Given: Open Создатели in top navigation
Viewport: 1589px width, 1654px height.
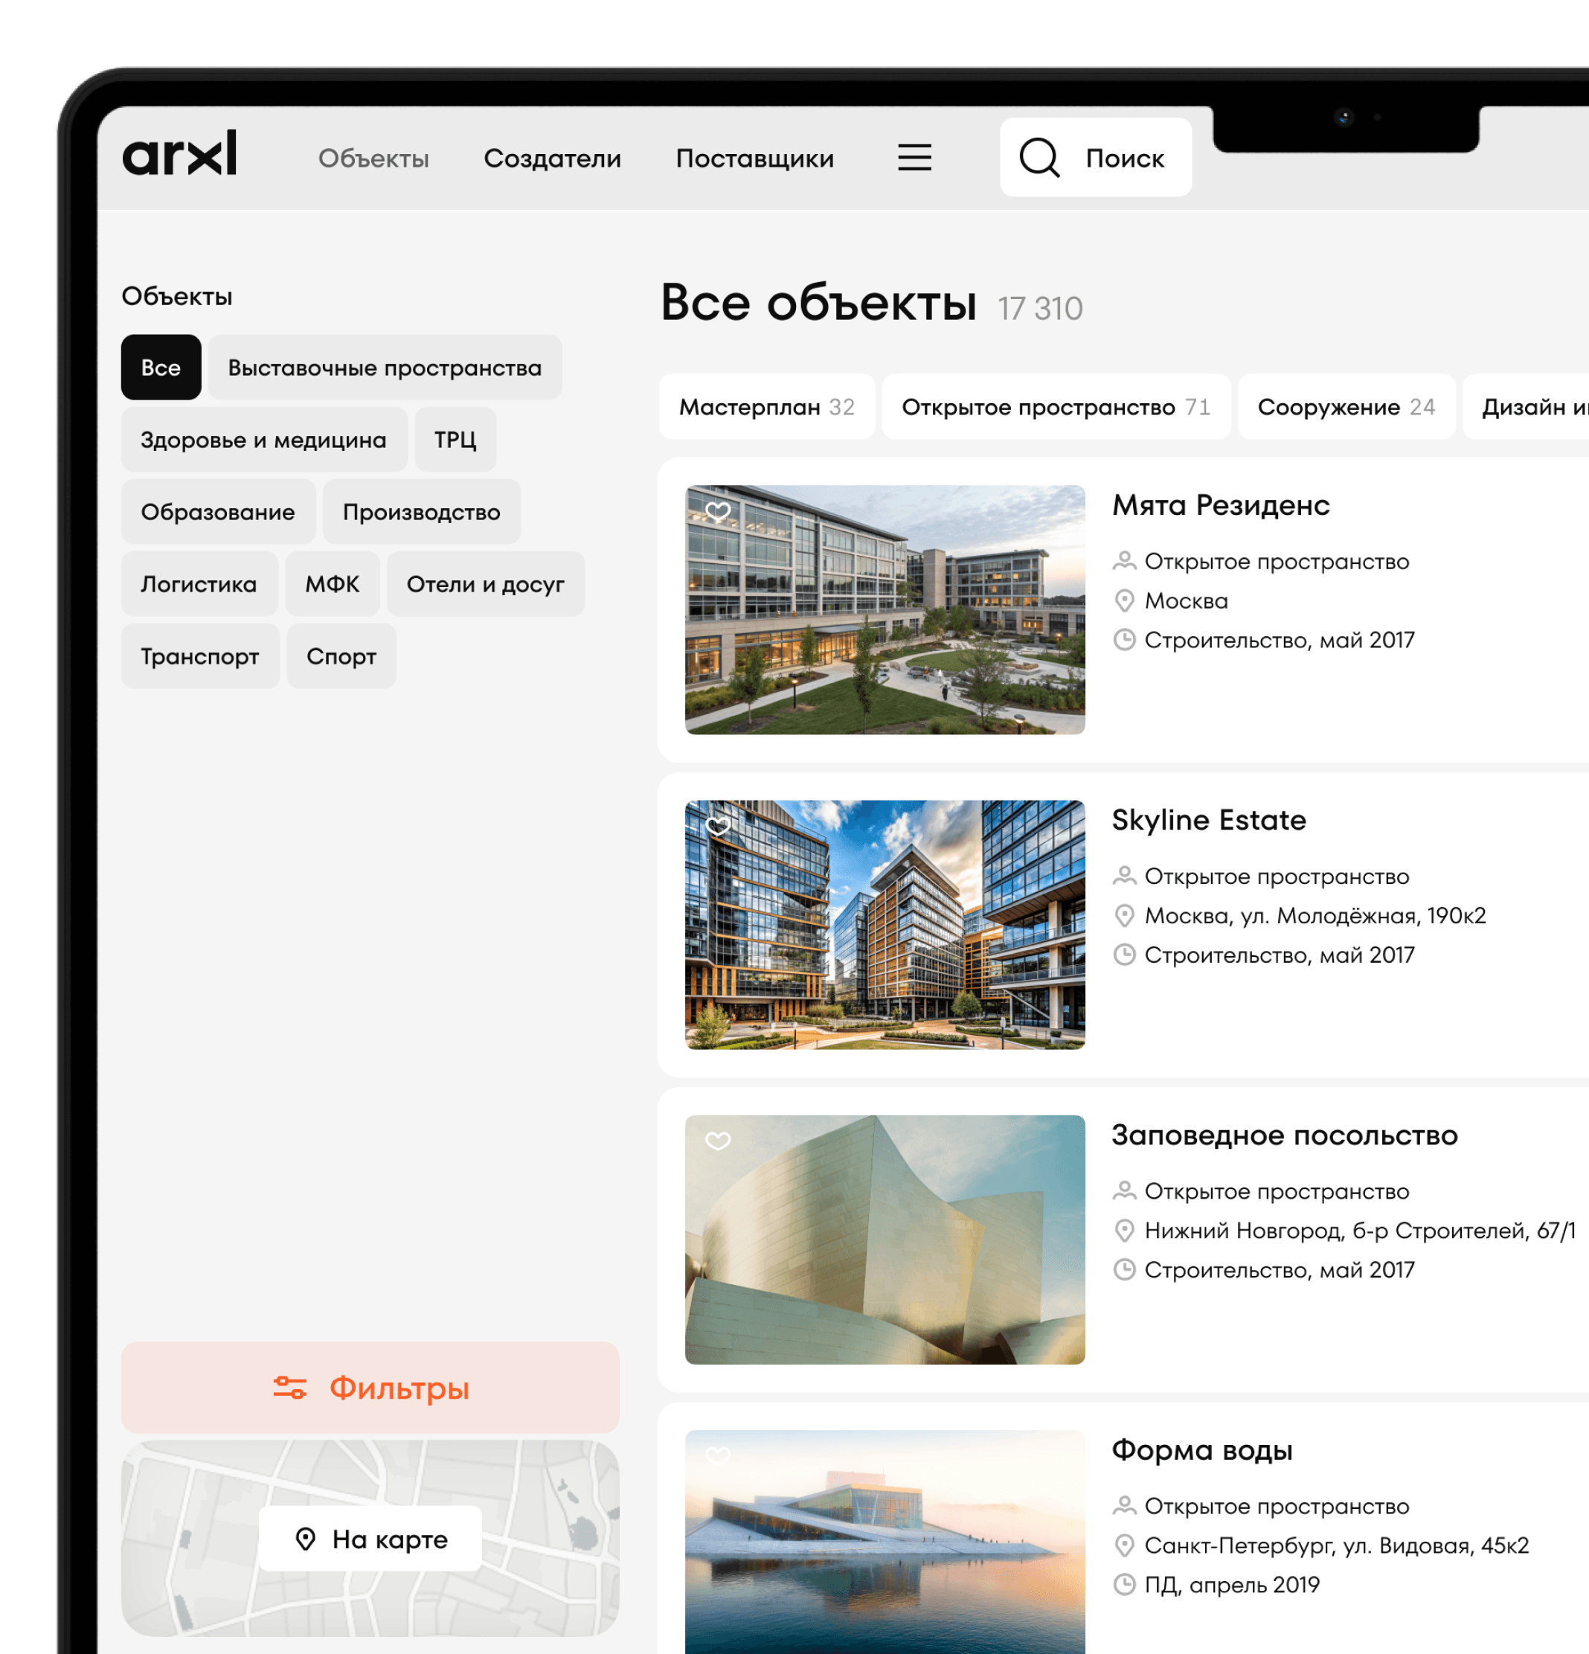Looking at the screenshot, I should [553, 158].
